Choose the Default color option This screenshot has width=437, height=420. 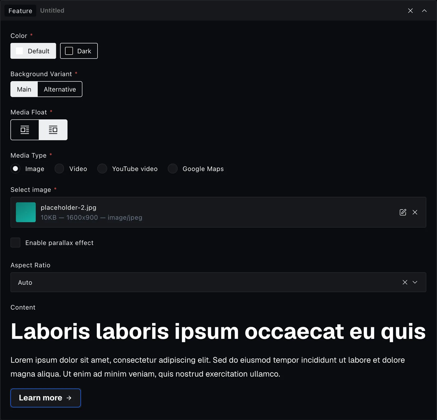coord(33,51)
